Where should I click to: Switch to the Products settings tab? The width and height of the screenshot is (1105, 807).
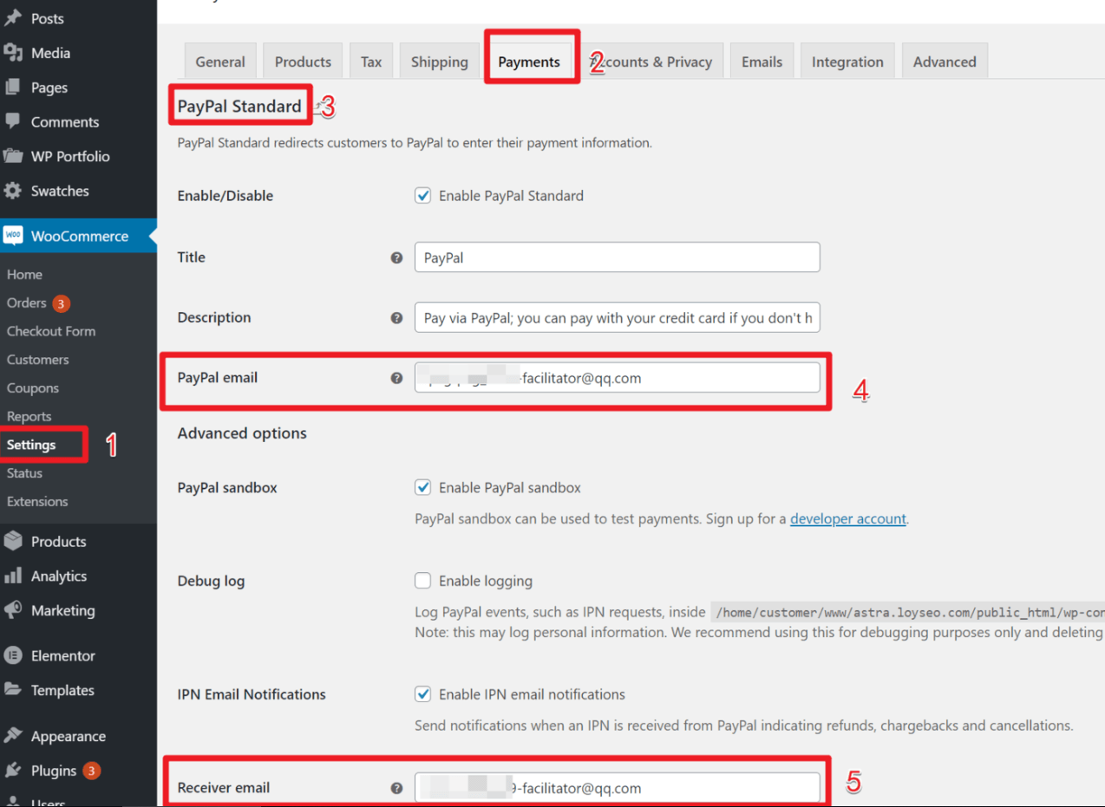coord(303,62)
